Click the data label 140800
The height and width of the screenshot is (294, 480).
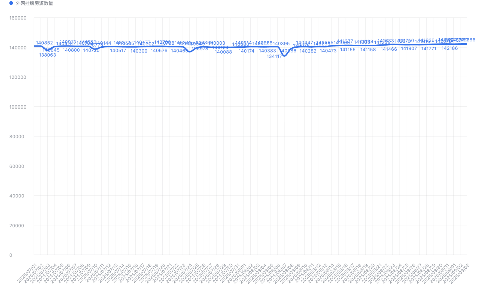point(71,50)
